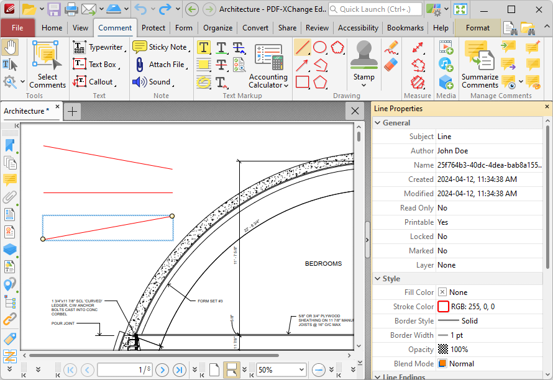
Task: Click the Attach File tool
Action: coord(161,65)
